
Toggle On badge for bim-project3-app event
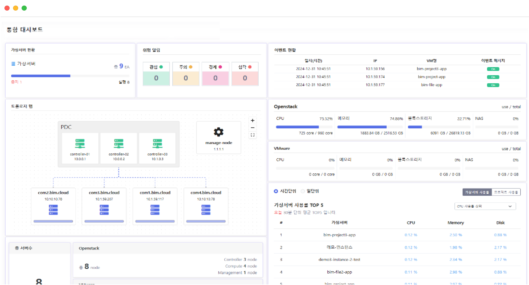click(x=493, y=69)
